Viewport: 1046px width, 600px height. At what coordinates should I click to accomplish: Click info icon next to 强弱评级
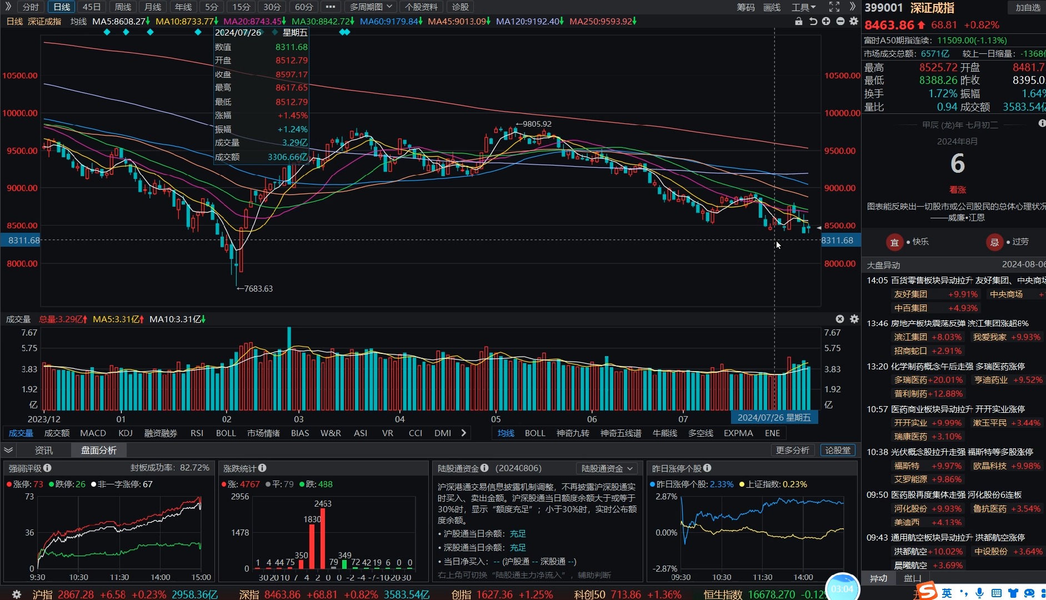pyautogui.click(x=47, y=468)
